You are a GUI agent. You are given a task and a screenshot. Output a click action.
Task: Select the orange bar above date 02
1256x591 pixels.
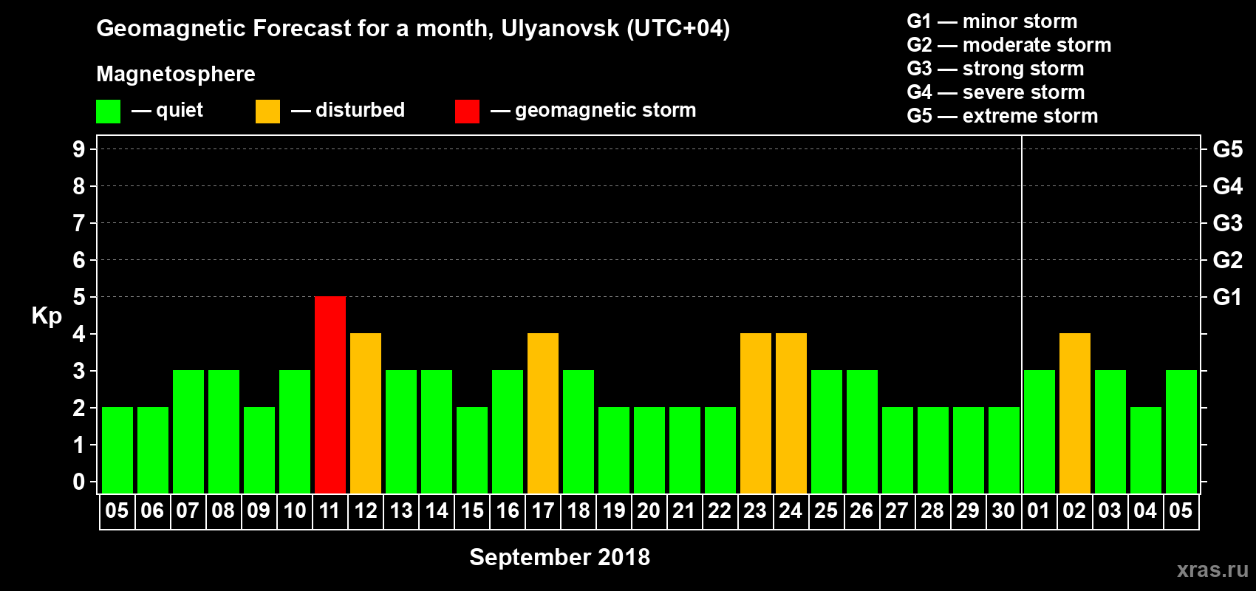coord(1075,413)
